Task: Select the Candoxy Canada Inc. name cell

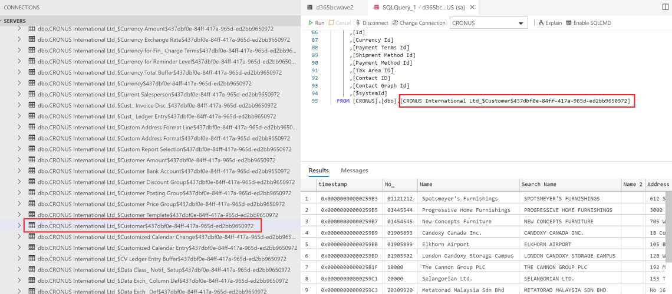Action: tap(468, 233)
